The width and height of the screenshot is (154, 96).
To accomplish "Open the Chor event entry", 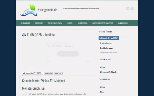I will [102, 92].
